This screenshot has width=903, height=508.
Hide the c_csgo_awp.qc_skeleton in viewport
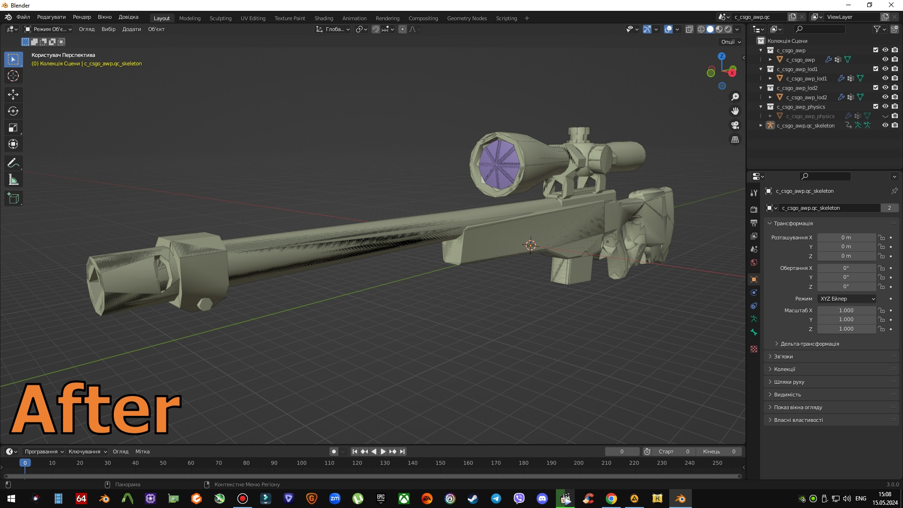[x=886, y=125]
